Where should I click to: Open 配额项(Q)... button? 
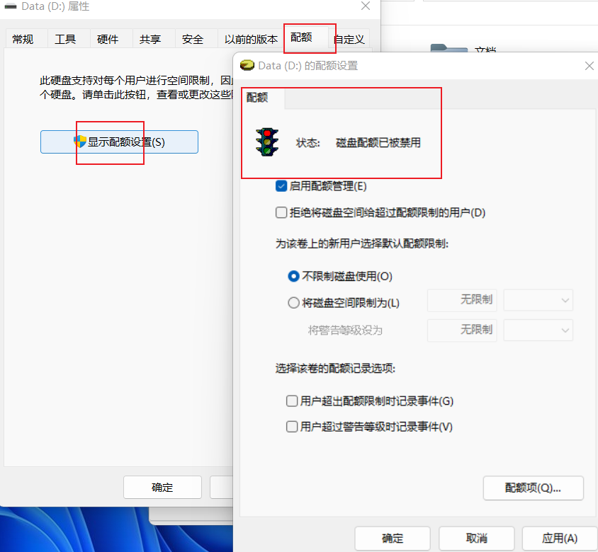(533, 488)
